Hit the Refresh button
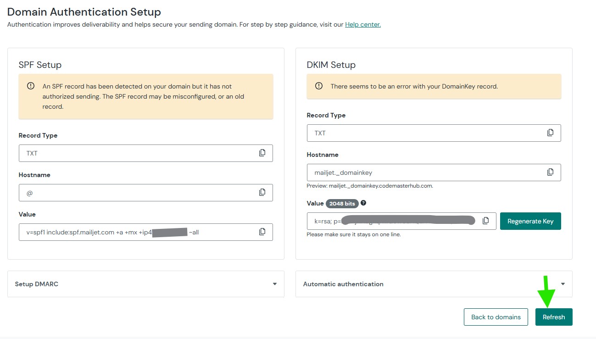The image size is (596, 339). 553,317
